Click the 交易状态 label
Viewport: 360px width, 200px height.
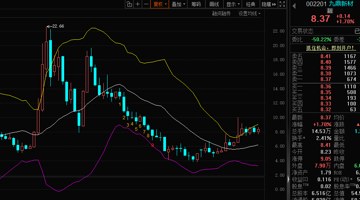(302, 31)
